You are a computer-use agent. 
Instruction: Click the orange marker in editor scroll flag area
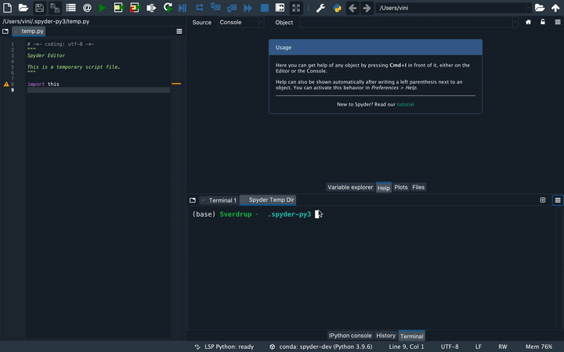pos(176,84)
